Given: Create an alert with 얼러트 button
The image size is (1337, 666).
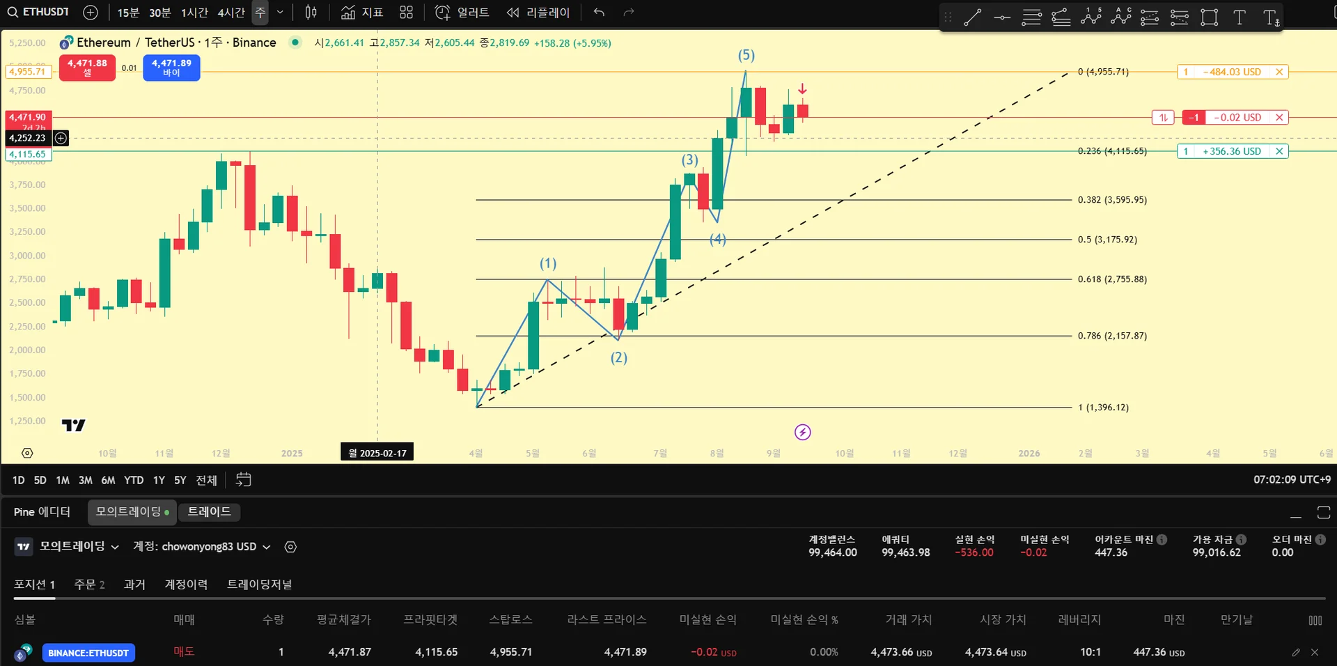Looking at the screenshot, I should (x=462, y=12).
